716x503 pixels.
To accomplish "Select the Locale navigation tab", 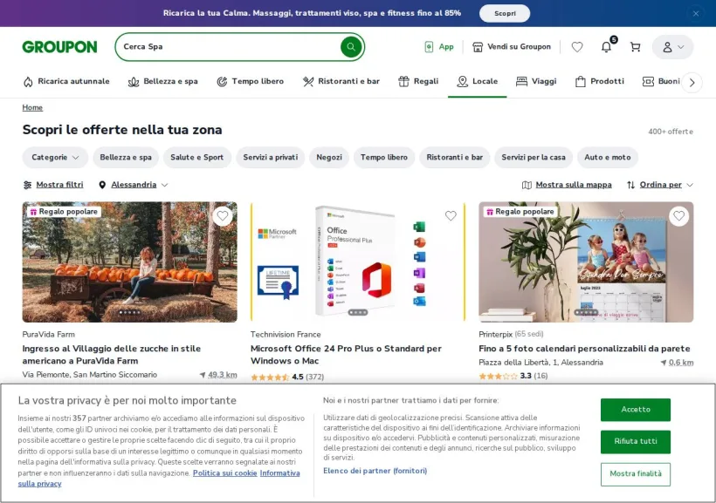I will [x=477, y=81].
